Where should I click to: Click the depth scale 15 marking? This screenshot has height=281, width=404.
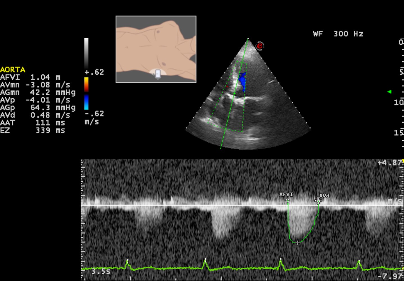pyautogui.click(x=399, y=132)
